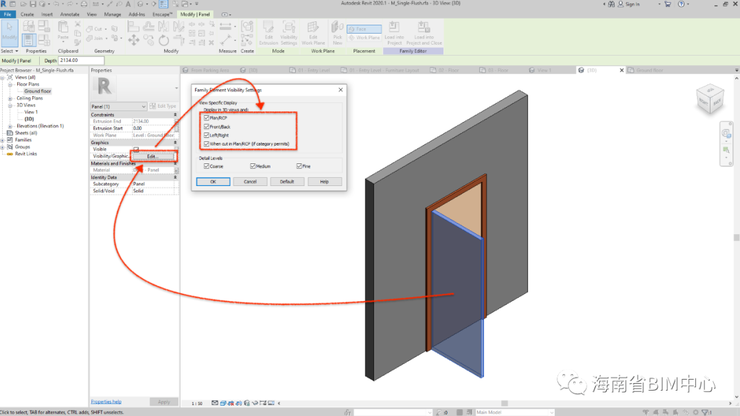Switch to the Manage ribbon tab
740x416 pixels.
[x=113, y=14]
